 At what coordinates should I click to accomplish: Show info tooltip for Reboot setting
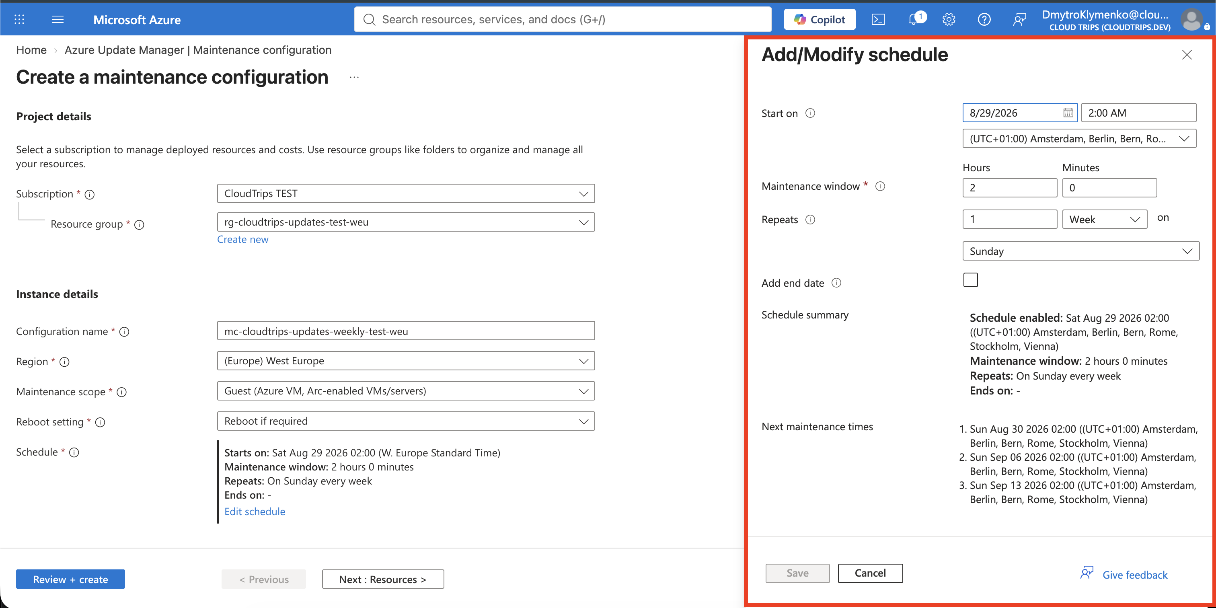100,423
